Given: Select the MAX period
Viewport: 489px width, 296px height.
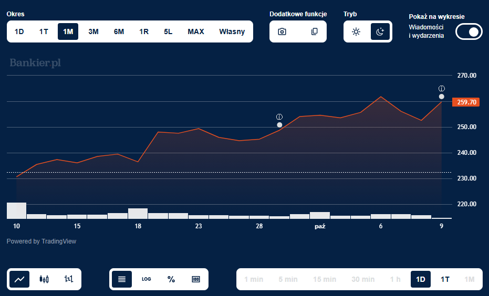Looking at the screenshot, I should click(x=196, y=31).
